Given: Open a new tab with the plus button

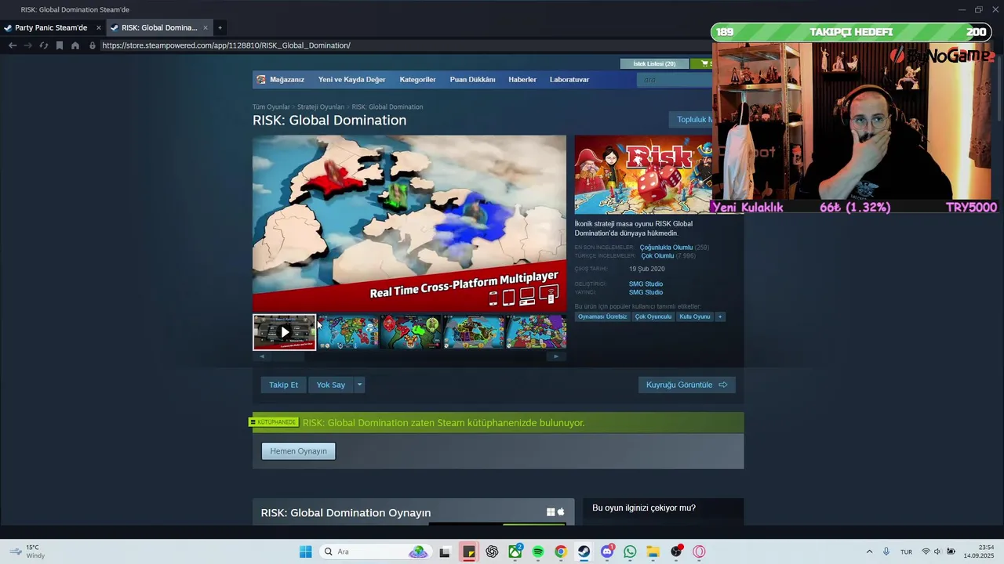Looking at the screenshot, I should (220, 27).
